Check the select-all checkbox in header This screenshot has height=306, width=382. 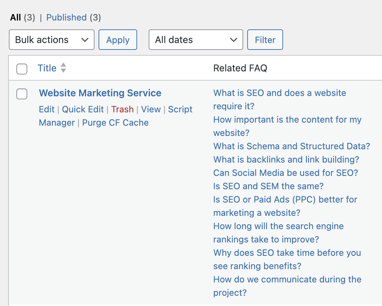pos(22,69)
